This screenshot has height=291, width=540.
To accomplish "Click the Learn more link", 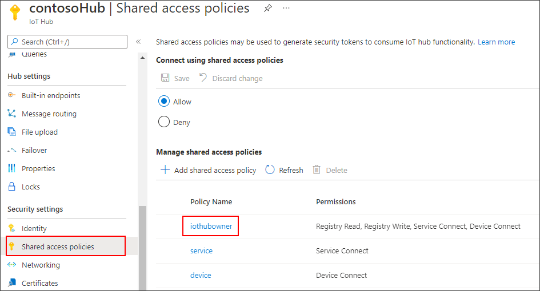I will [x=496, y=42].
